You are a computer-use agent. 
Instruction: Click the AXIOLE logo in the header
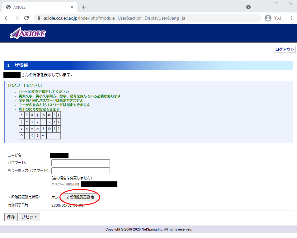coord(28,33)
